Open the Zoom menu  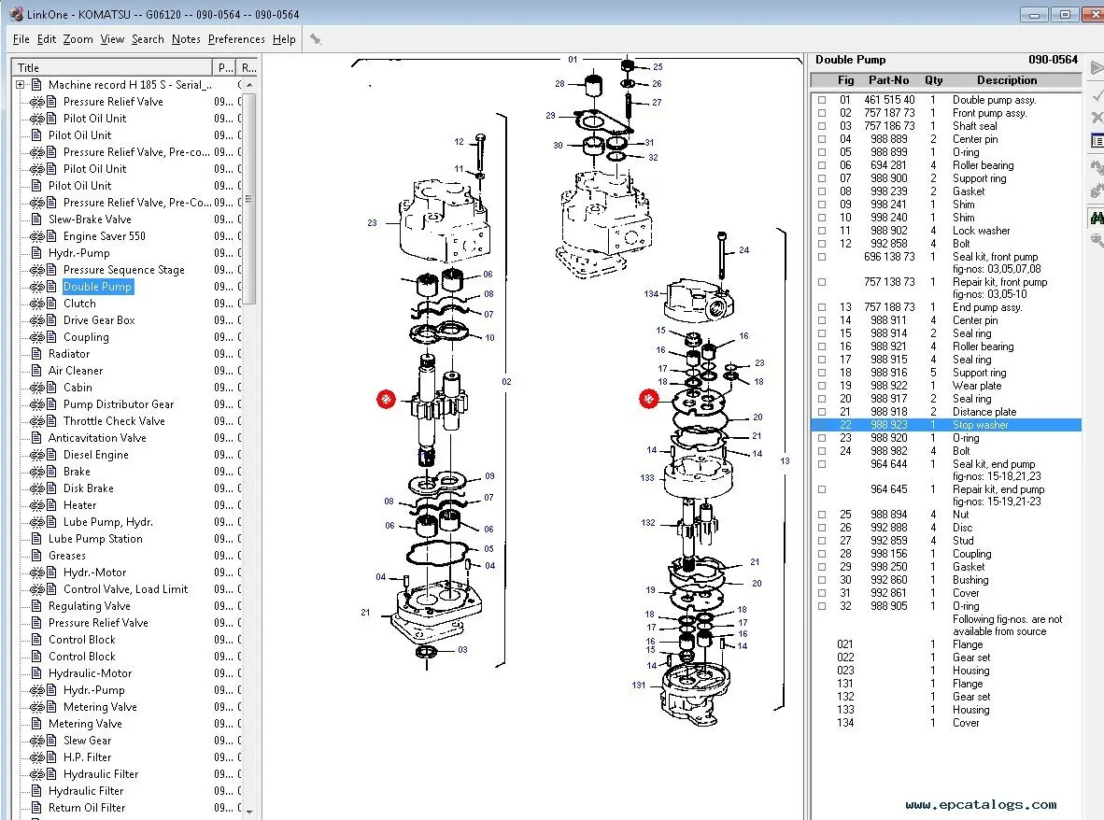coord(78,39)
